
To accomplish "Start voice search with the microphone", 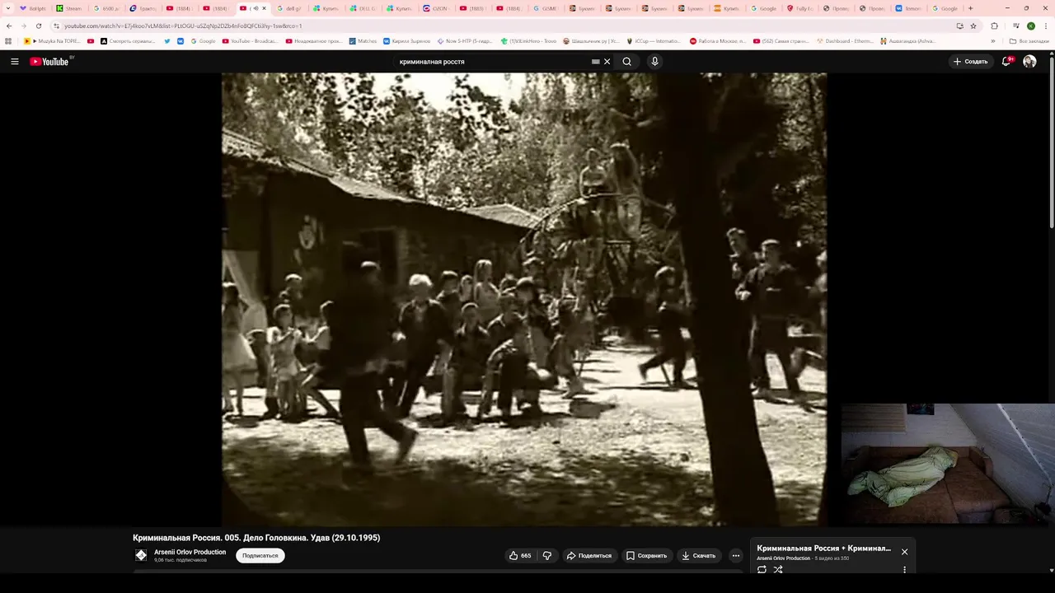I will (x=654, y=62).
